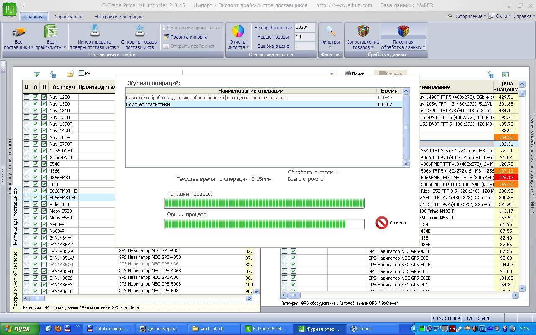The height and width of the screenshot is (335, 536).
Task: Open the 'Настройки и операции' ribbon tab
Action: point(119,17)
